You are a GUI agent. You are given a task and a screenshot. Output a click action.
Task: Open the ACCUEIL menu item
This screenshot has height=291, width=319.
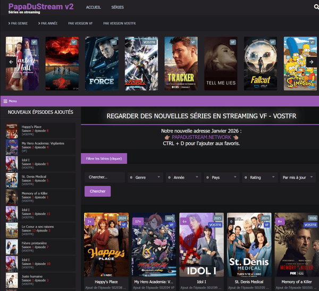(94, 8)
